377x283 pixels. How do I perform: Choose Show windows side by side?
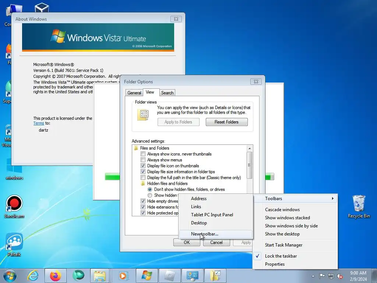click(x=296, y=226)
